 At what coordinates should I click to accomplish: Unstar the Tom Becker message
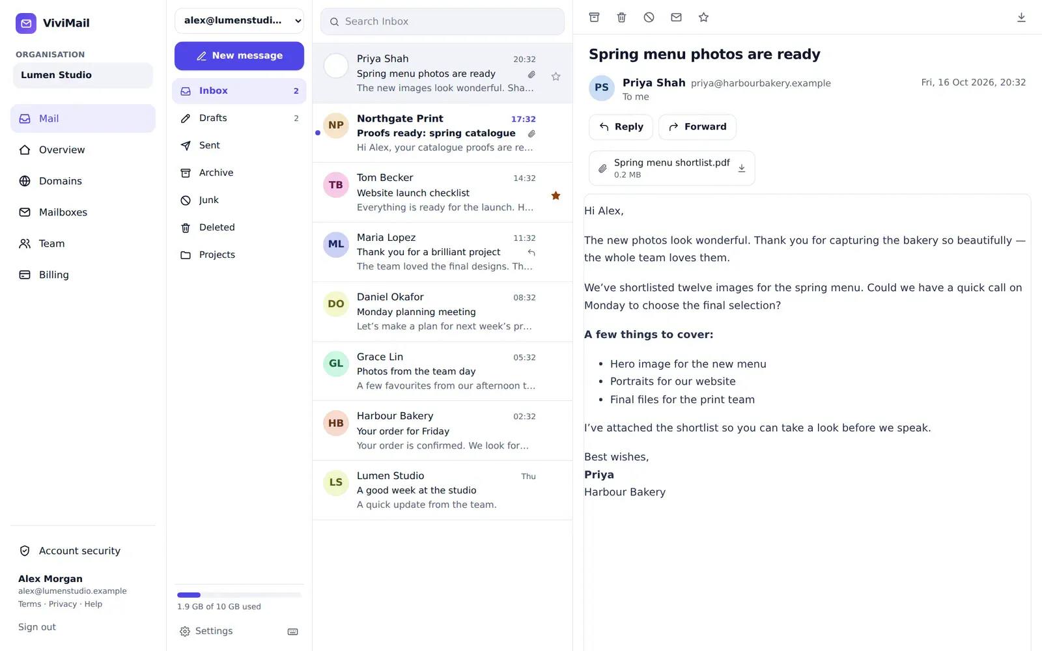[556, 195]
